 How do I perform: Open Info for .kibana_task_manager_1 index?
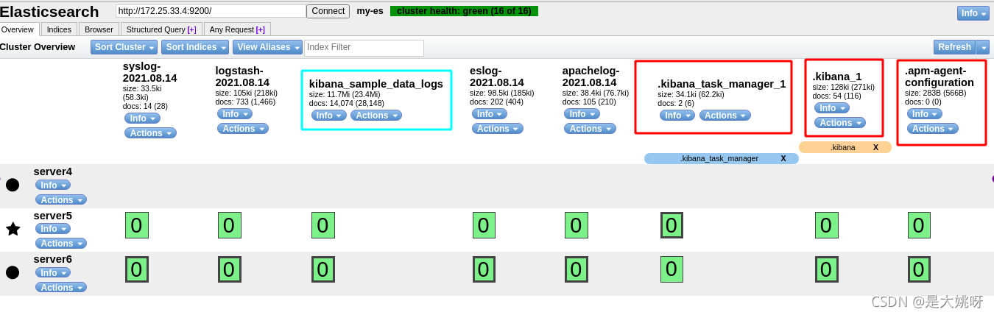point(677,116)
